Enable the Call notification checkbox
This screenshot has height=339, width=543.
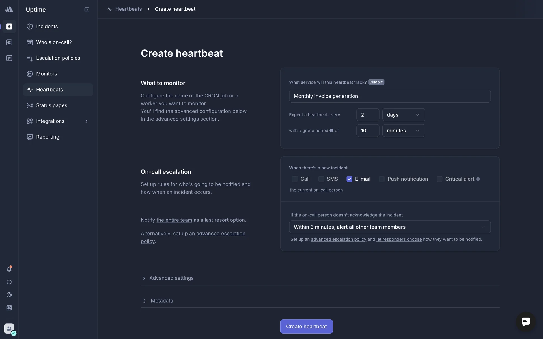[x=295, y=179]
